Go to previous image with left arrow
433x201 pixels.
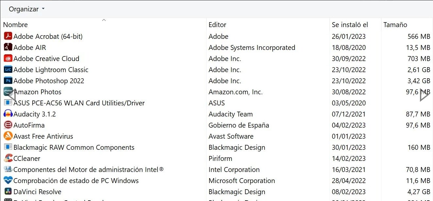[x=11, y=95]
